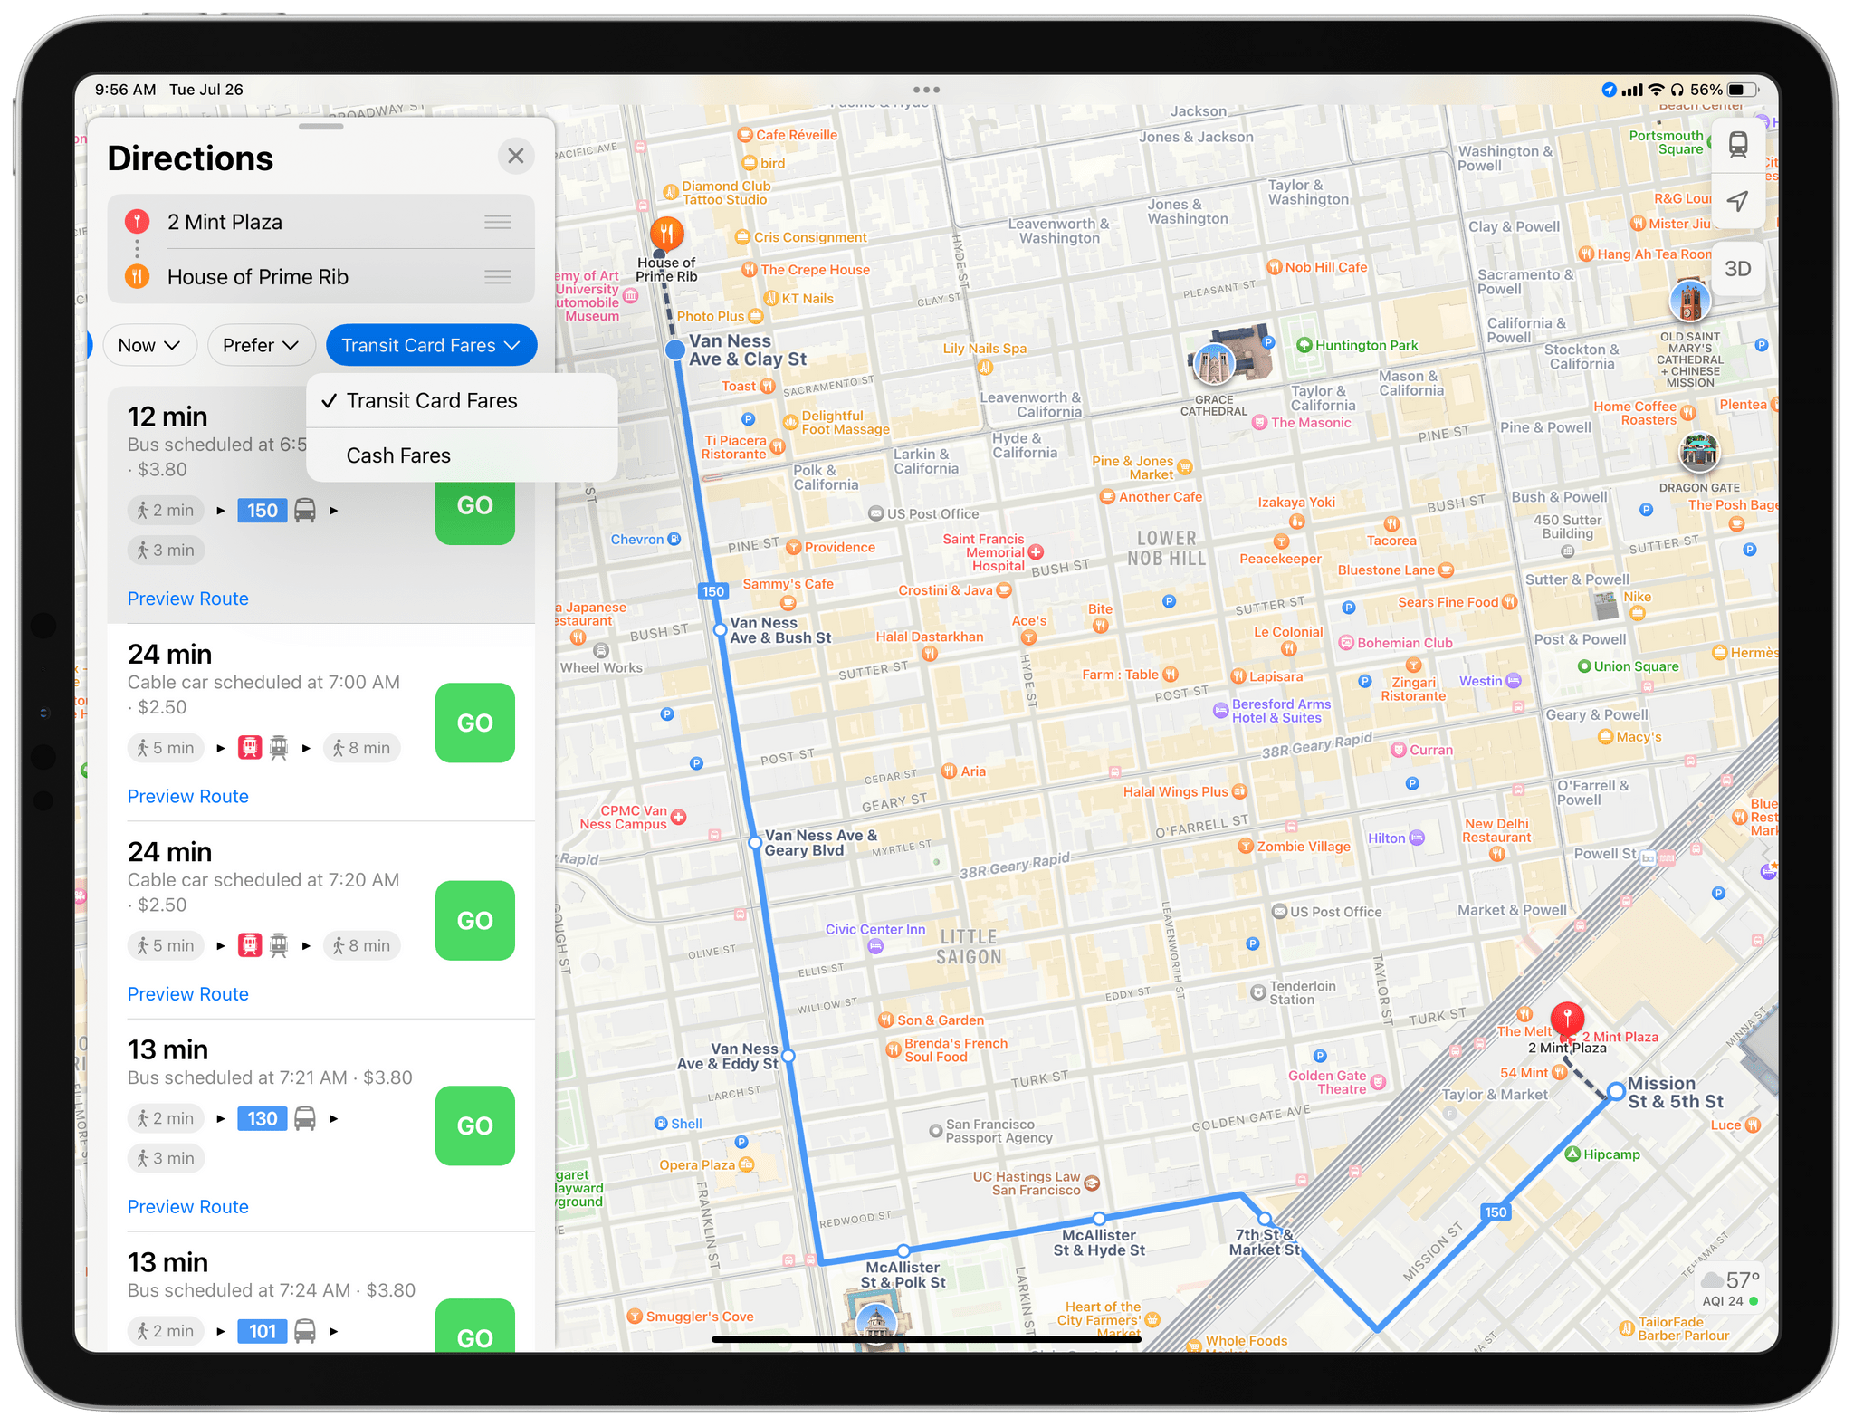The image size is (1854, 1427).
Task: Tap the battery 56% status indicator
Action: (1725, 90)
